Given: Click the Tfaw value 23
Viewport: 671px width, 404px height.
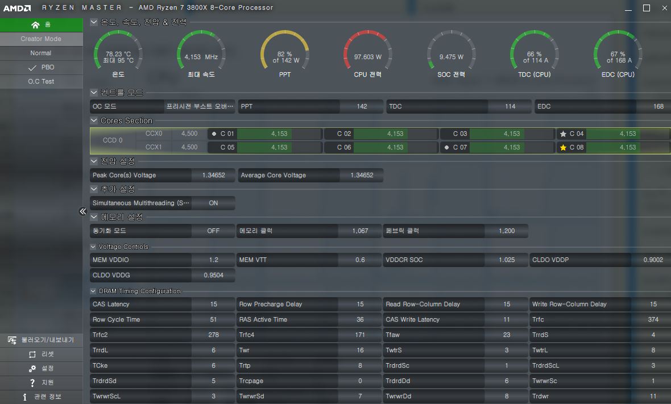Looking at the screenshot, I should point(507,335).
